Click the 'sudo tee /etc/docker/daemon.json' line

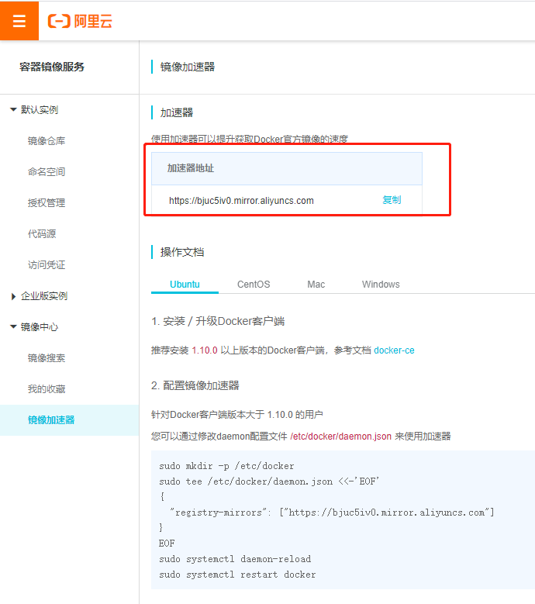pyautogui.click(x=269, y=481)
